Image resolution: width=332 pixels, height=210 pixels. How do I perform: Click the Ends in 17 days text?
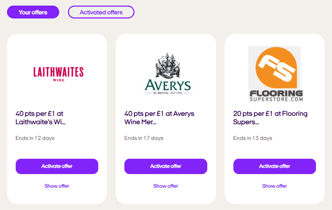coord(144,138)
